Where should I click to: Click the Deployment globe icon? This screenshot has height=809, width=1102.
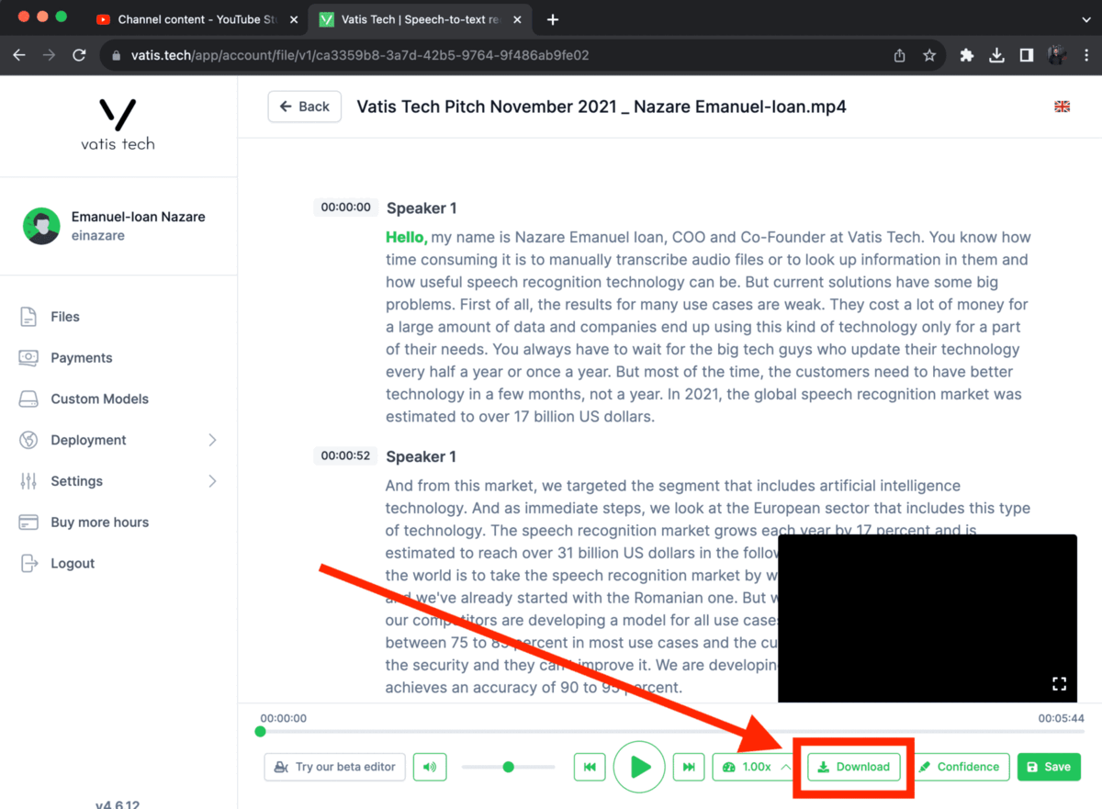[x=28, y=440]
